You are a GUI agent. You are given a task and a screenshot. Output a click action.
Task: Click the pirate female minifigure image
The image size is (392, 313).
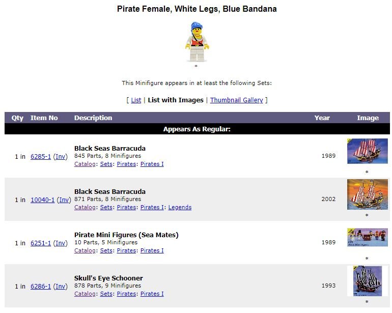pos(197,42)
